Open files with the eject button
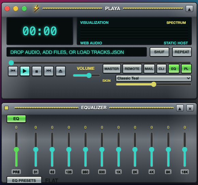Image resolution: width=198 pixels, height=185 pixels. (61, 71)
